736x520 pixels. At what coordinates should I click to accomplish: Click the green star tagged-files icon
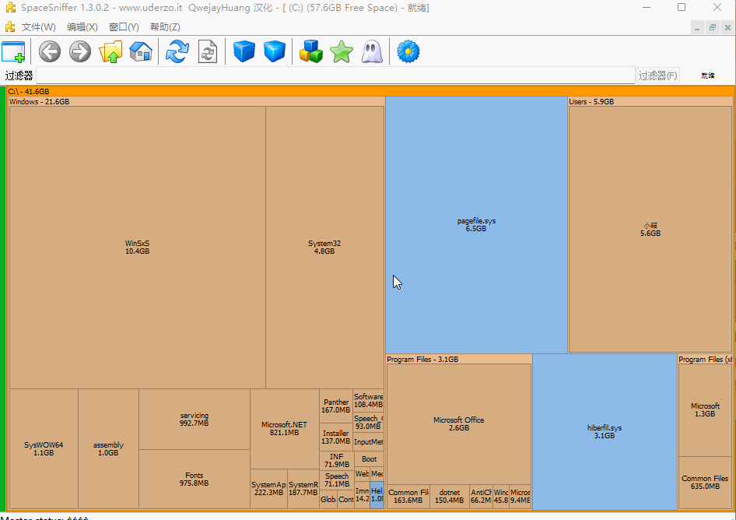point(342,52)
